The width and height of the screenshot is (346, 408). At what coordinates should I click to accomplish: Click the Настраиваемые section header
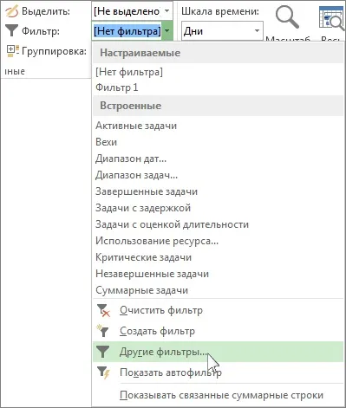tap(218, 53)
